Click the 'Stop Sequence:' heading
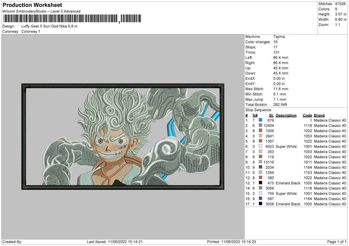Viewport: 349px width, 246px height. coord(259,110)
